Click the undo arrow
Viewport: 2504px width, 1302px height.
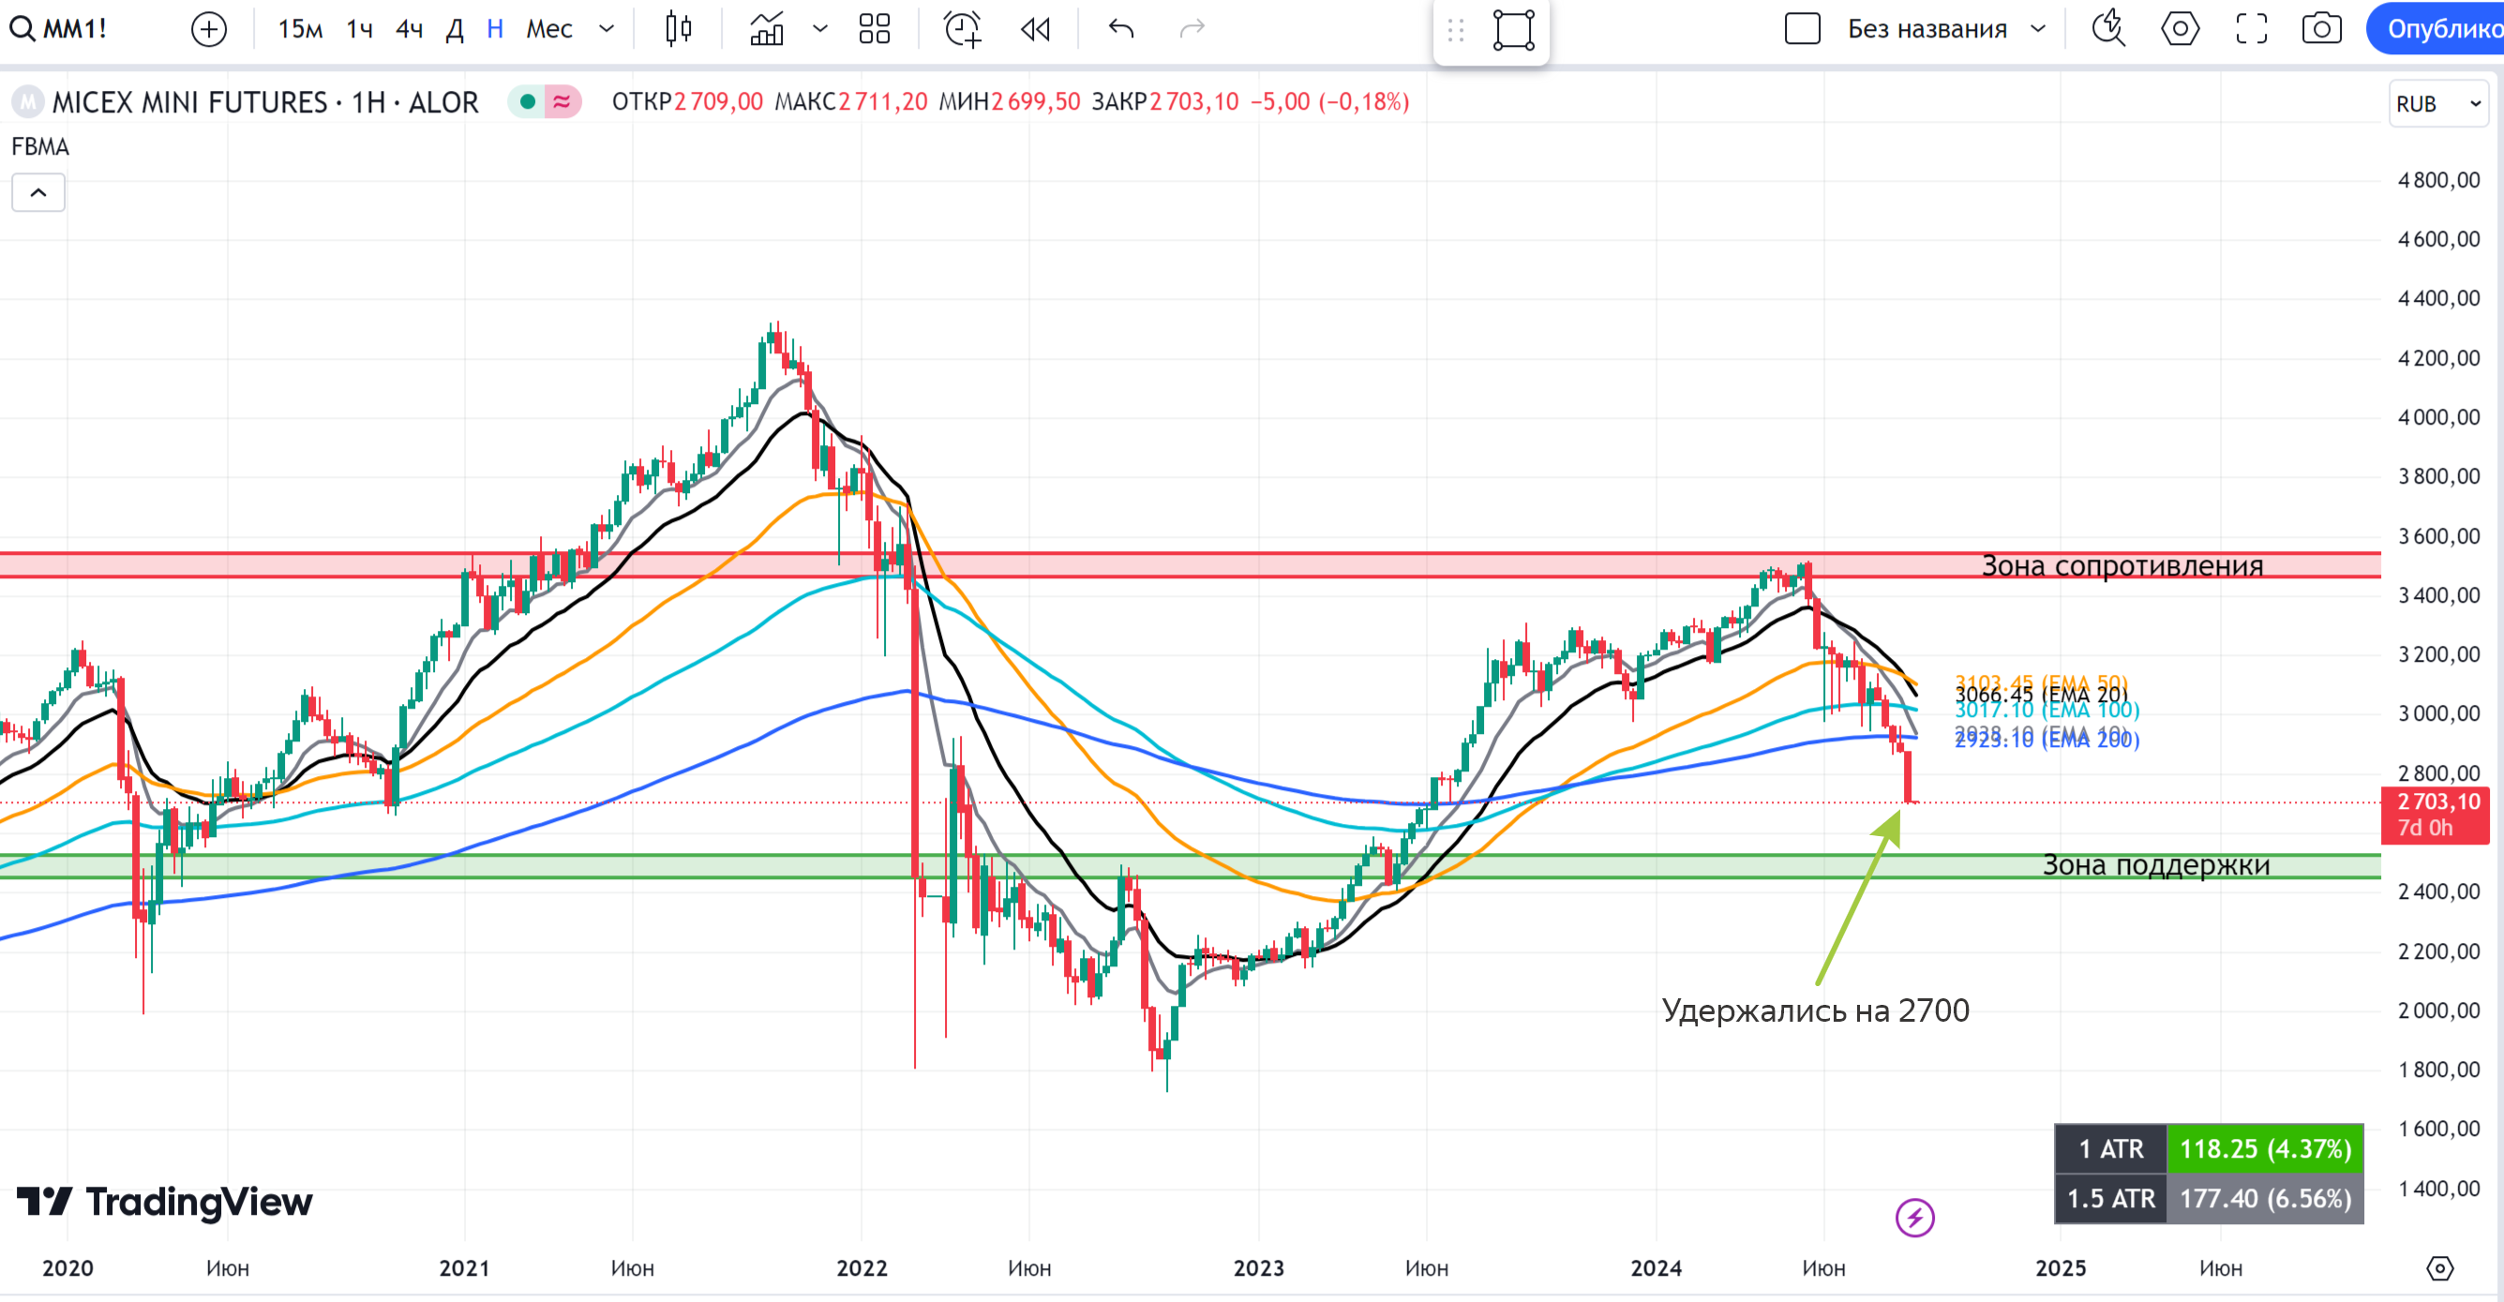(1121, 29)
